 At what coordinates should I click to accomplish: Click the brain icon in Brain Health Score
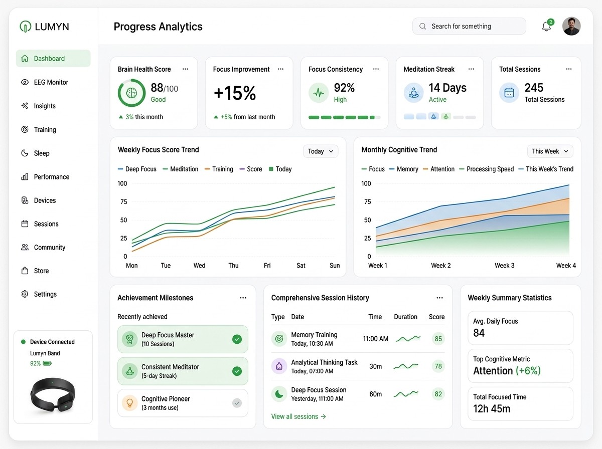pos(132,93)
